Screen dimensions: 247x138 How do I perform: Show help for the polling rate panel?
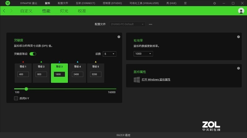click(x=238, y=37)
